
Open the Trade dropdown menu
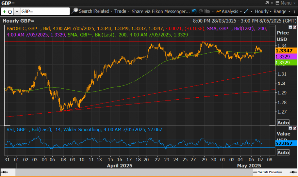click(x=122, y=11)
